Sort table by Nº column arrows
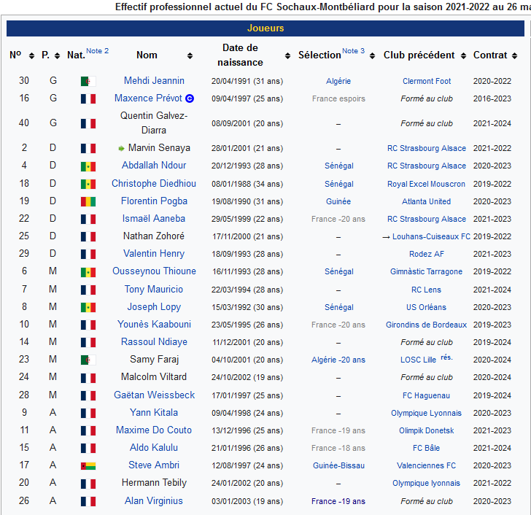Image resolution: width=531 pixels, height=515 pixels. [x=31, y=56]
